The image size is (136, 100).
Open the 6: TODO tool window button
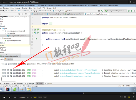(x=48, y=84)
